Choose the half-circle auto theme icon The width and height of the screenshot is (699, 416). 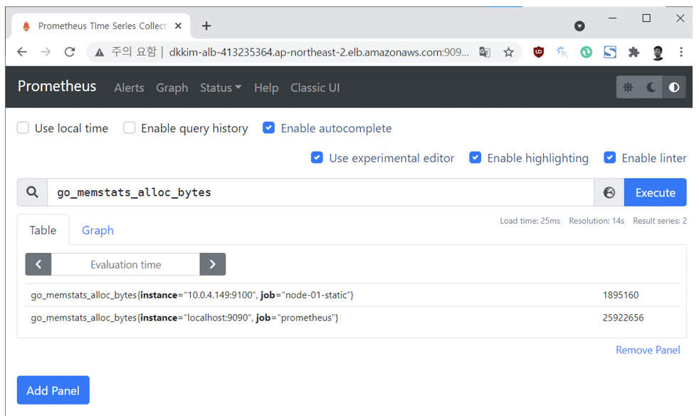pos(674,87)
